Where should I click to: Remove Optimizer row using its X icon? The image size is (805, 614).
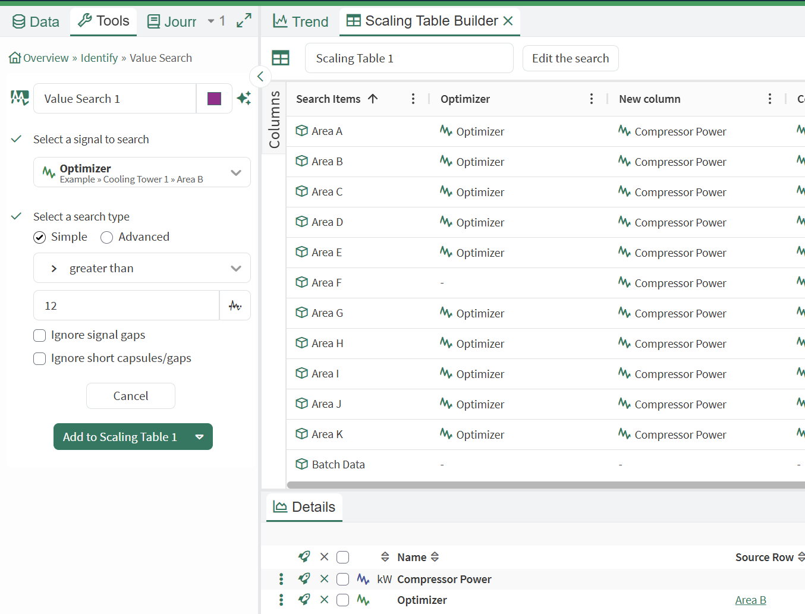pyautogui.click(x=324, y=599)
